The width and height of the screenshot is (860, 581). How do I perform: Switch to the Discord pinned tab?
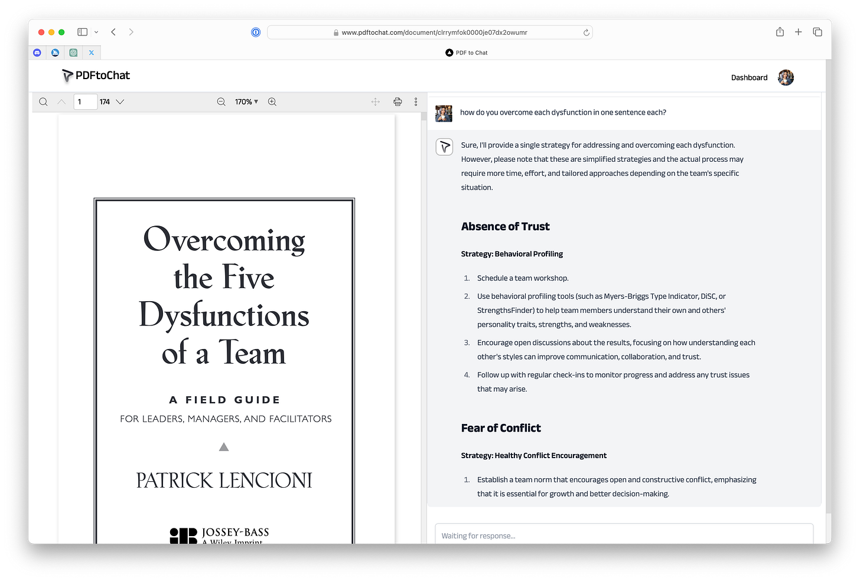(37, 53)
